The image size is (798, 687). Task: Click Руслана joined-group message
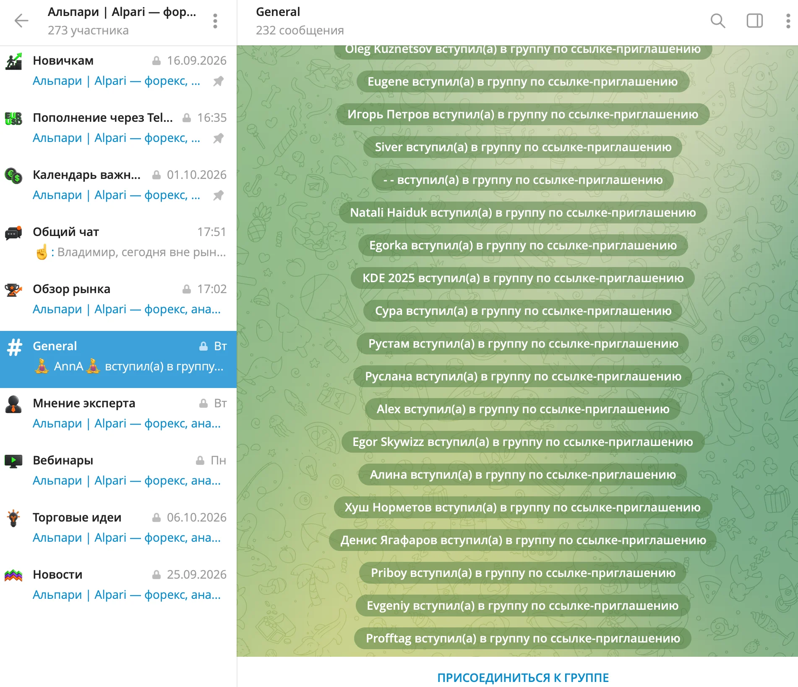[x=523, y=376]
